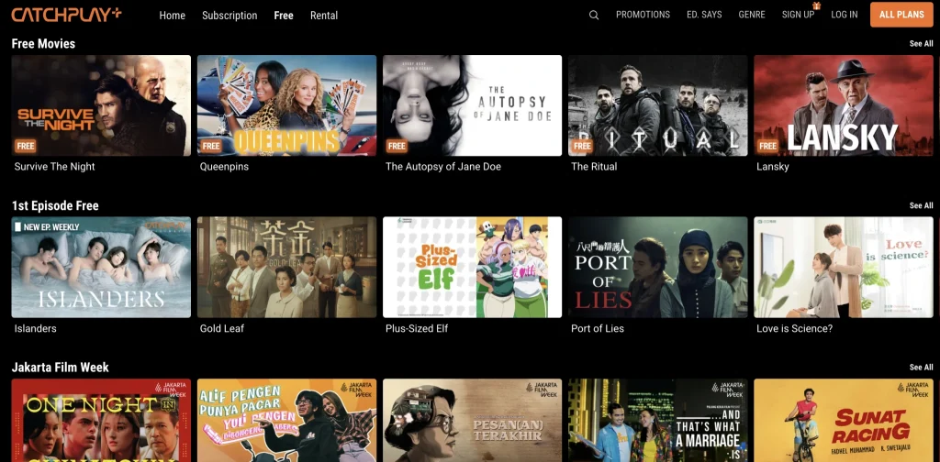
Task: Open the Gold Leaf series poster
Action: click(286, 267)
